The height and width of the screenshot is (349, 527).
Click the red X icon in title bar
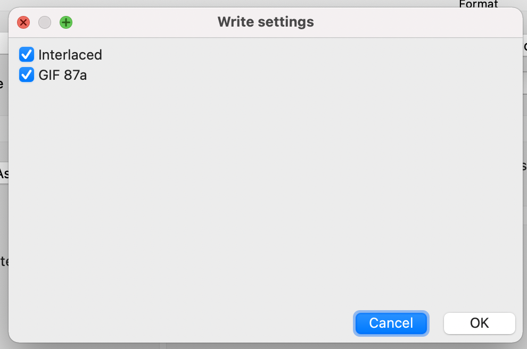(23, 22)
